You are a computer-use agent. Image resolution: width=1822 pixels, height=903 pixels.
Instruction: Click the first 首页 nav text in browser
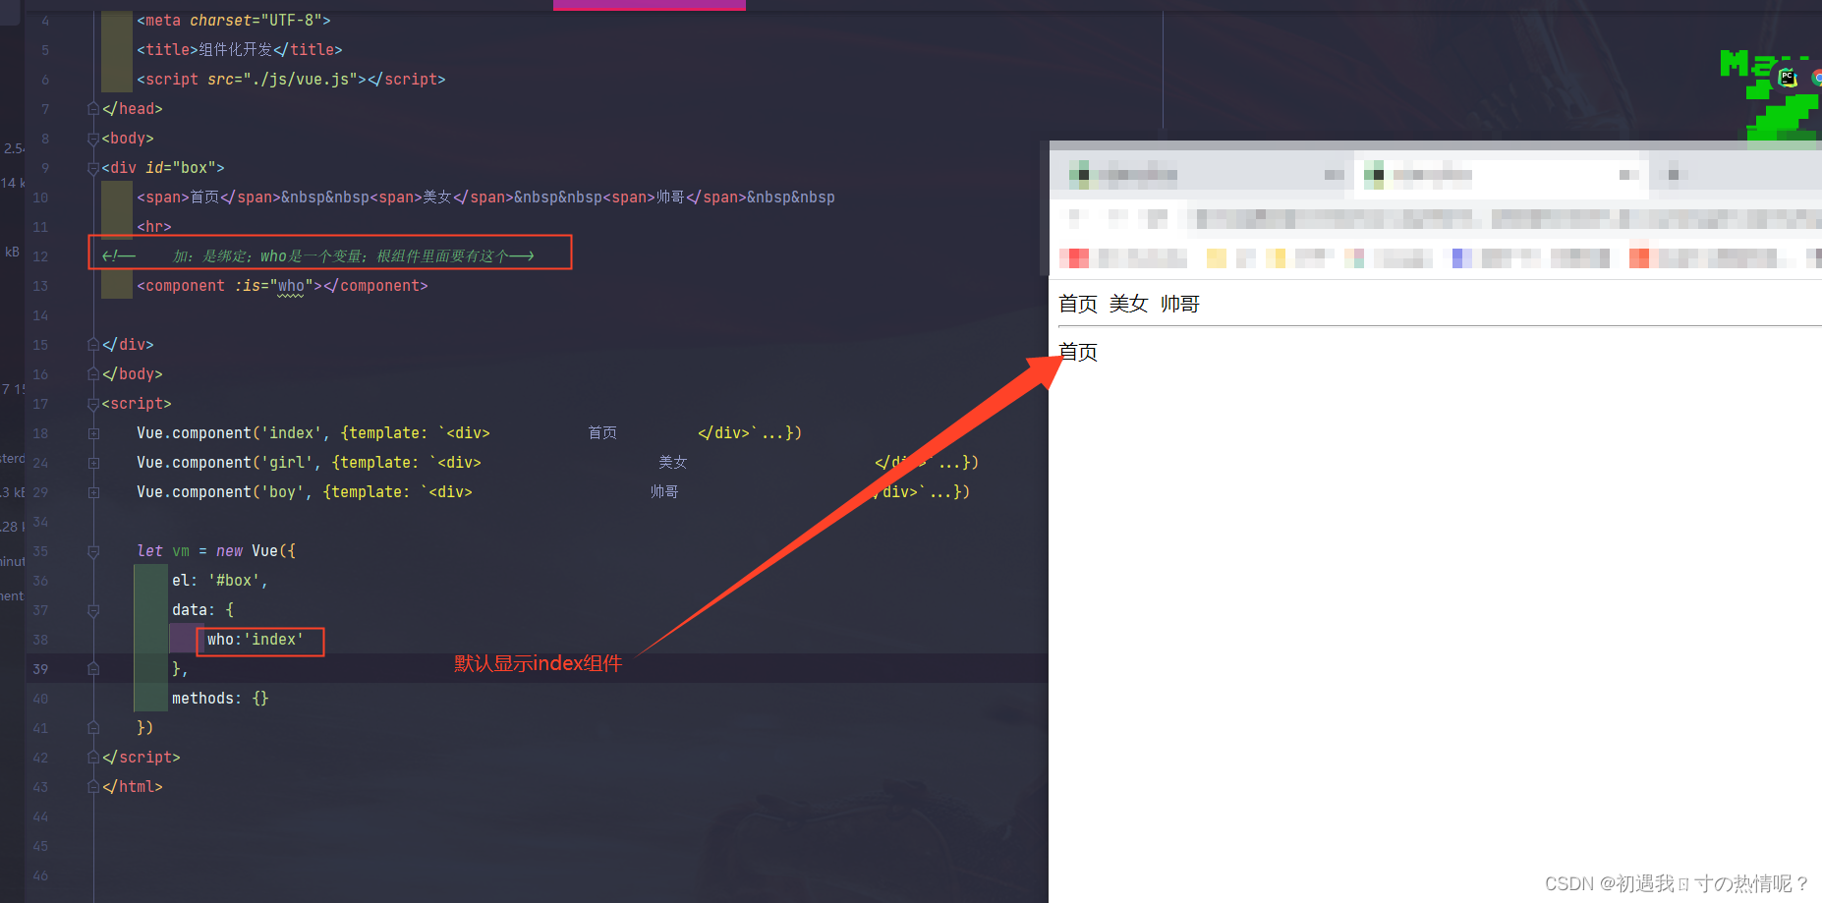click(1077, 304)
